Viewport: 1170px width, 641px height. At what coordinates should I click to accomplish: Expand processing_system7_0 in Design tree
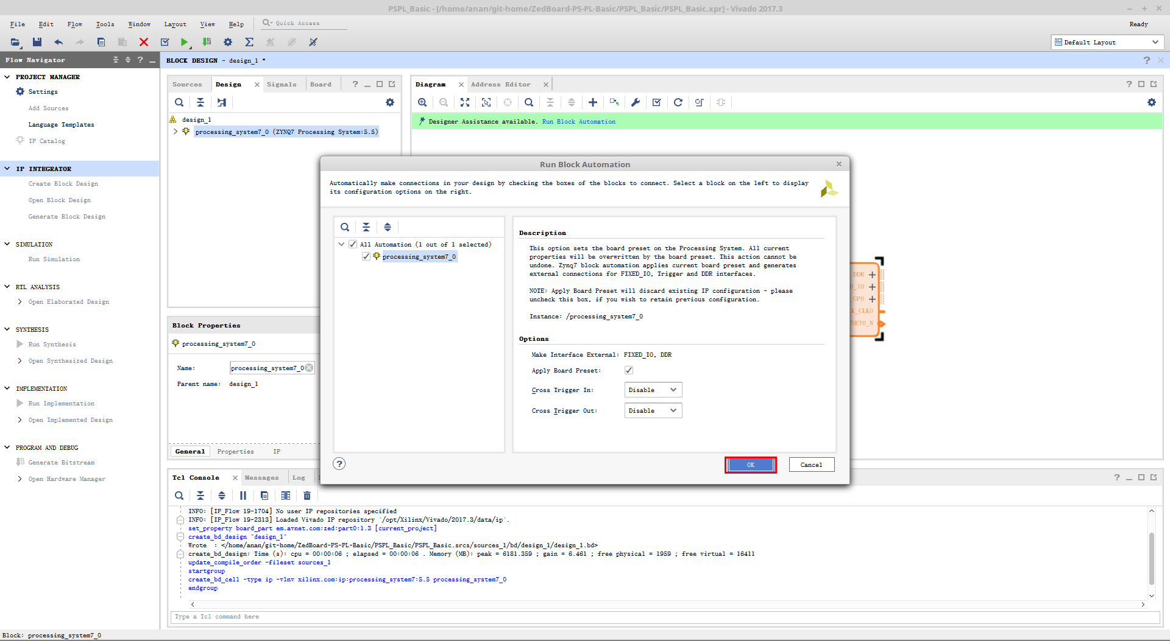(175, 131)
